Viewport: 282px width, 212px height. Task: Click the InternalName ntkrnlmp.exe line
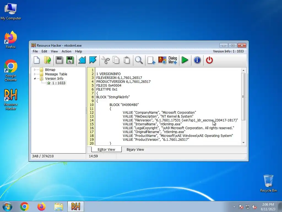coord(152,124)
